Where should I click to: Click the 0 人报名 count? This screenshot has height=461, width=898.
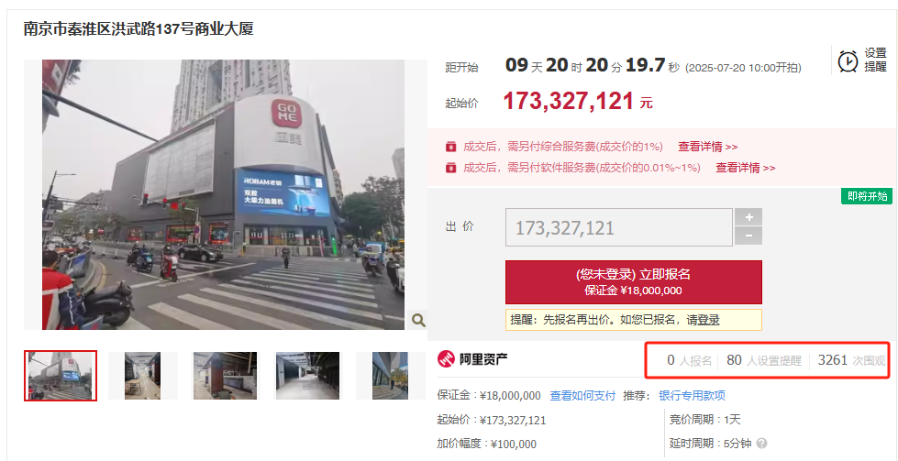[689, 360]
